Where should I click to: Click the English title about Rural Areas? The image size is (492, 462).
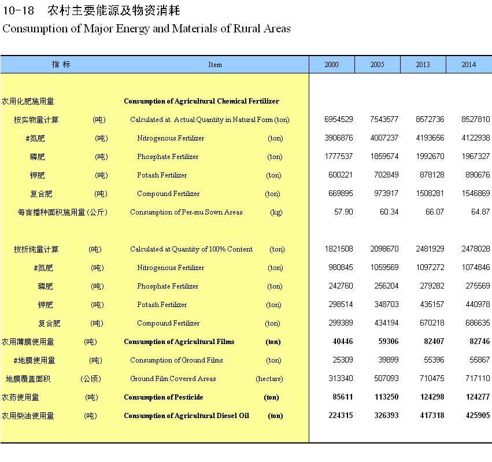pyautogui.click(x=146, y=28)
